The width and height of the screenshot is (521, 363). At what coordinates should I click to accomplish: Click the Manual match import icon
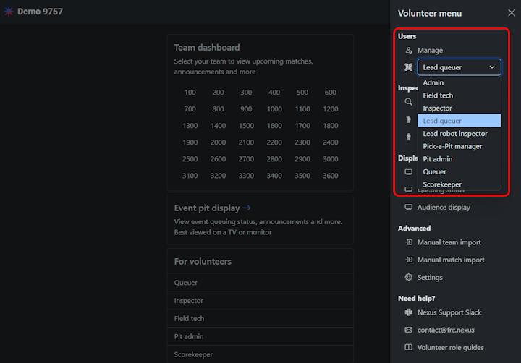[x=409, y=260]
